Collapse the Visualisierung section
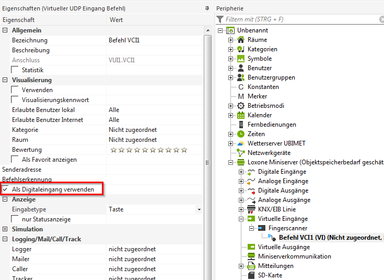This screenshot has height=280, width=384. pos(5,80)
